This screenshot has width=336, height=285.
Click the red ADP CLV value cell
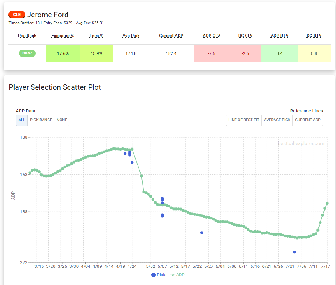tap(211, 53)
